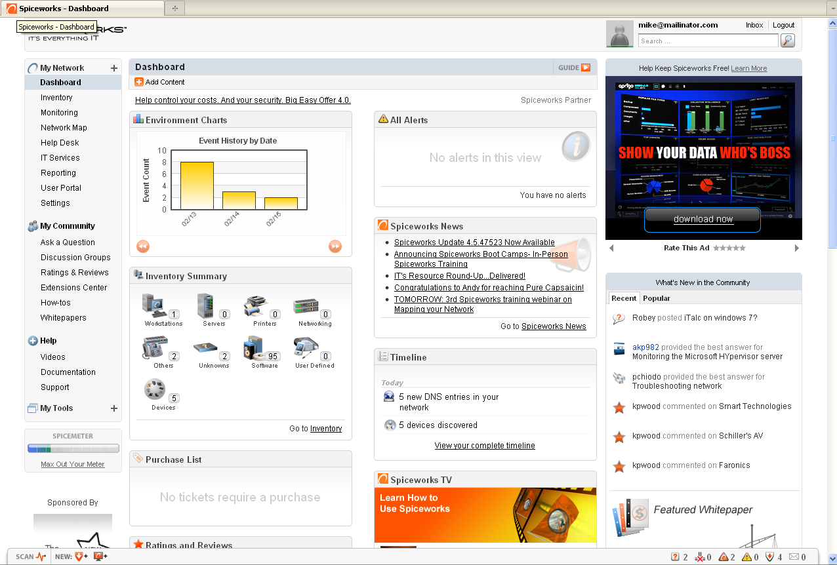
Task: Click the Workstations inventory icon
Action: click(x=155, y=305)
